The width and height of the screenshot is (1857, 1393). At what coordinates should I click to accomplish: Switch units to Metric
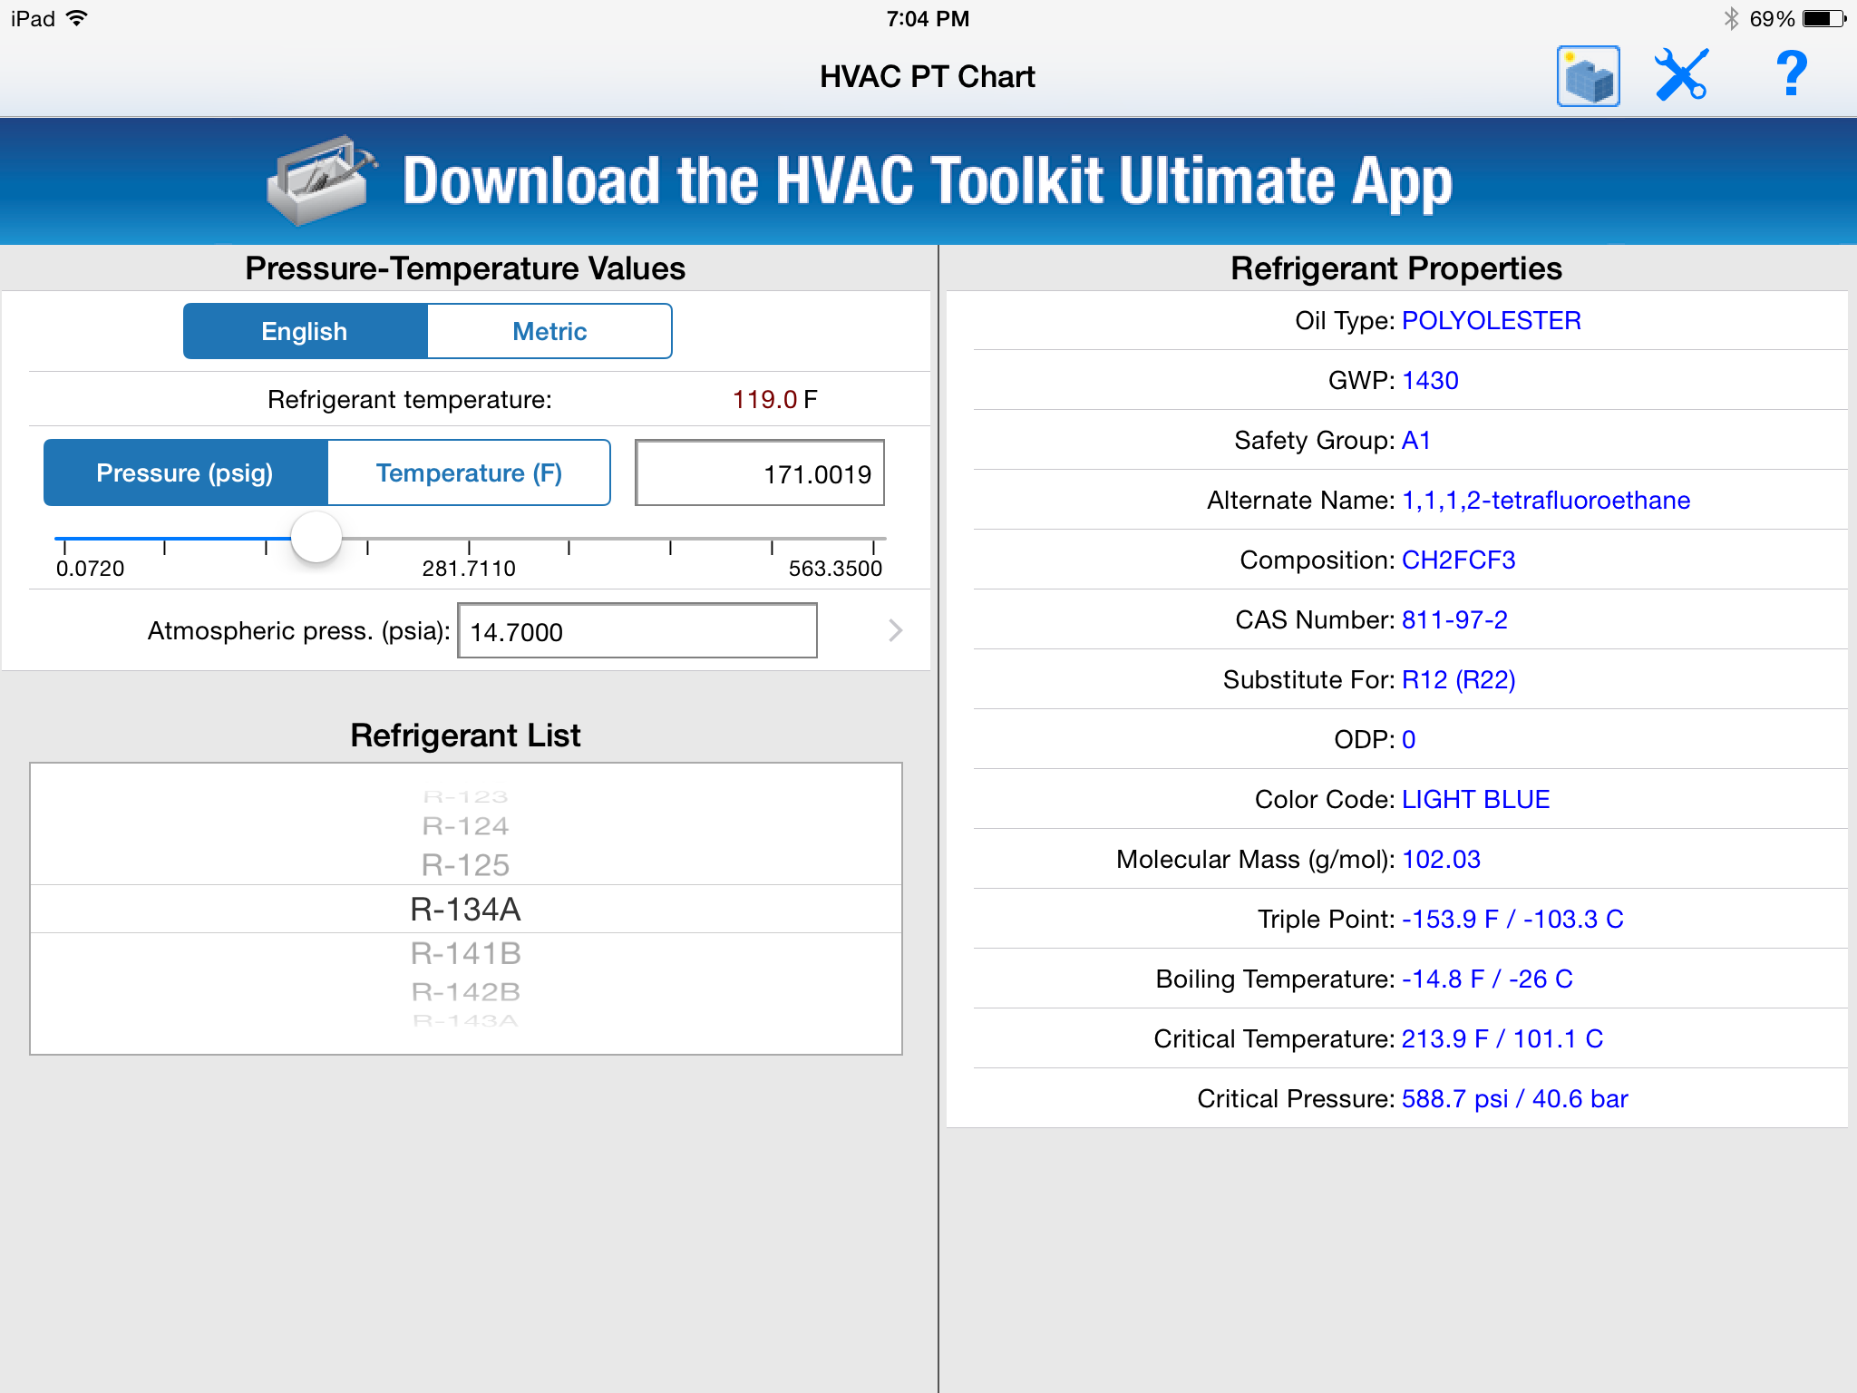[549, 331]
